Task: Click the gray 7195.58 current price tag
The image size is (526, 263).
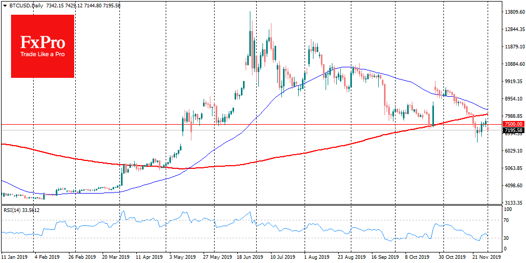Action: (x=512, y=130)
